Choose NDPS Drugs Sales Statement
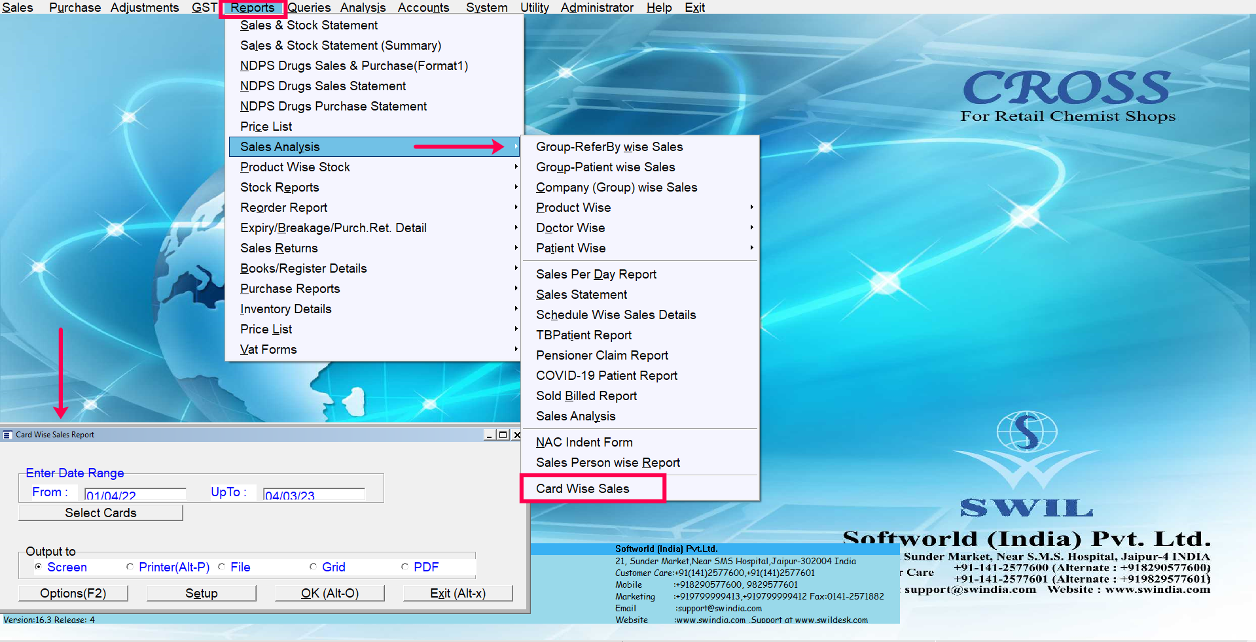This screenshot has width=1256, height=642. click(x=374, y=86)
